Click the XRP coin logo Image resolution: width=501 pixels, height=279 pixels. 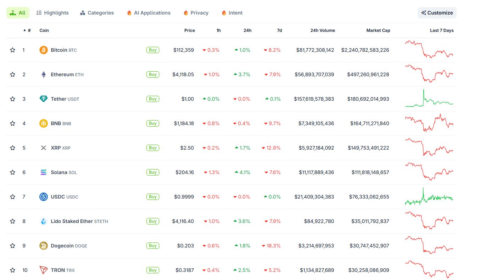43,148
